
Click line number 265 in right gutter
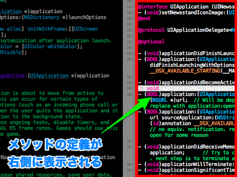(129, 170)
